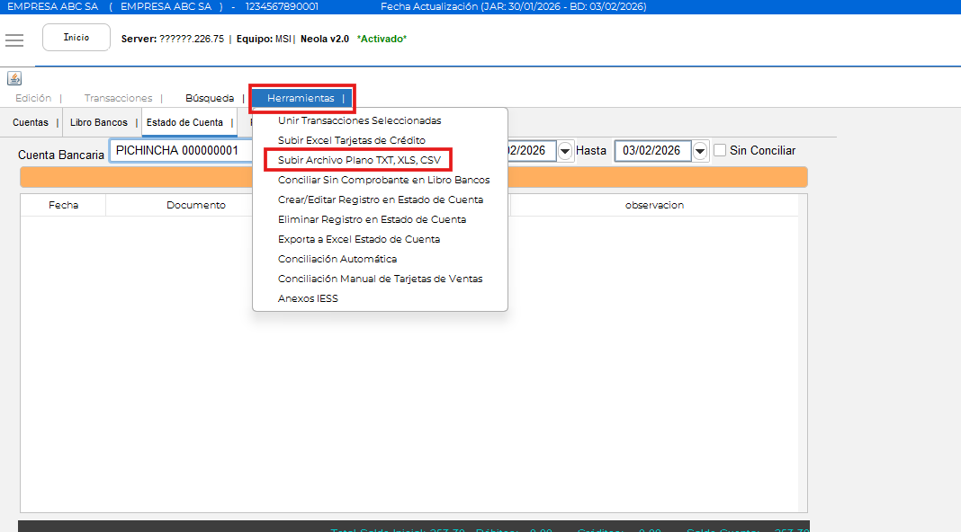The height and width of the screenshot is (532, 961).
Task: Close the Herramientas menu by clicking it
Action: (301, 98)
